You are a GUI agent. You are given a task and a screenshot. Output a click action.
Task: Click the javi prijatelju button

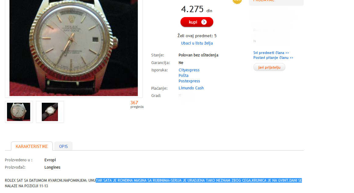[269, 67]
